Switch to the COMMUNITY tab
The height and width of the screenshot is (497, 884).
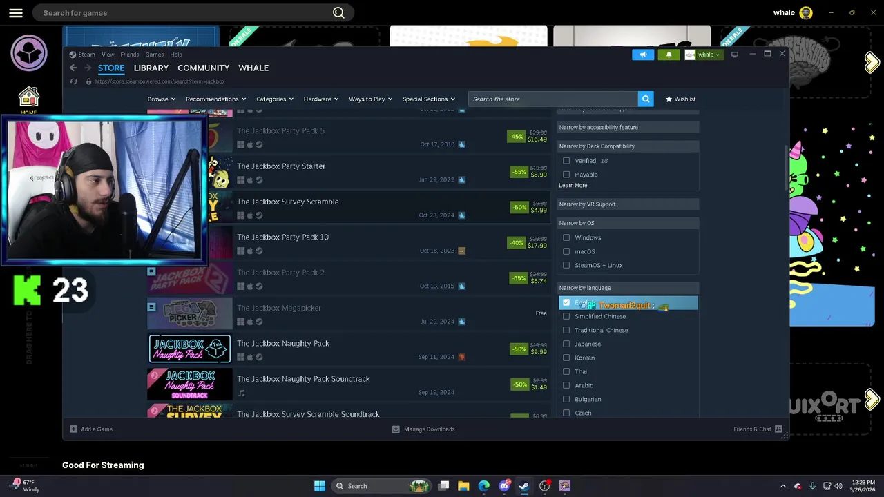pos(203,68)
